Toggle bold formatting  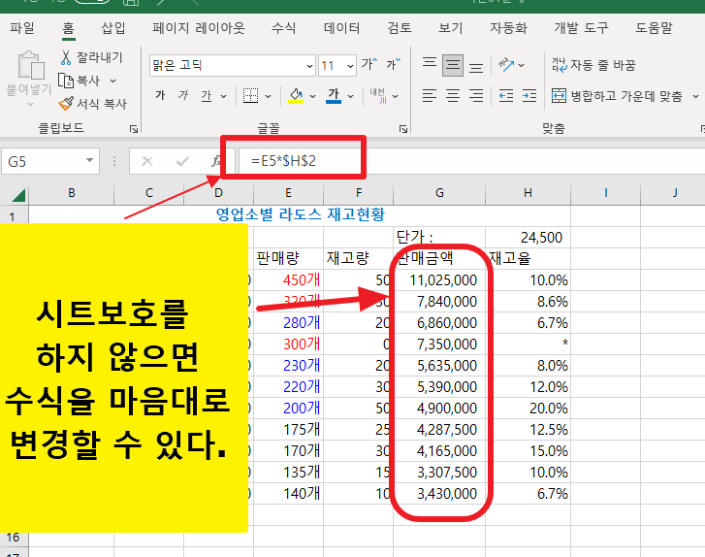(160, 95)
